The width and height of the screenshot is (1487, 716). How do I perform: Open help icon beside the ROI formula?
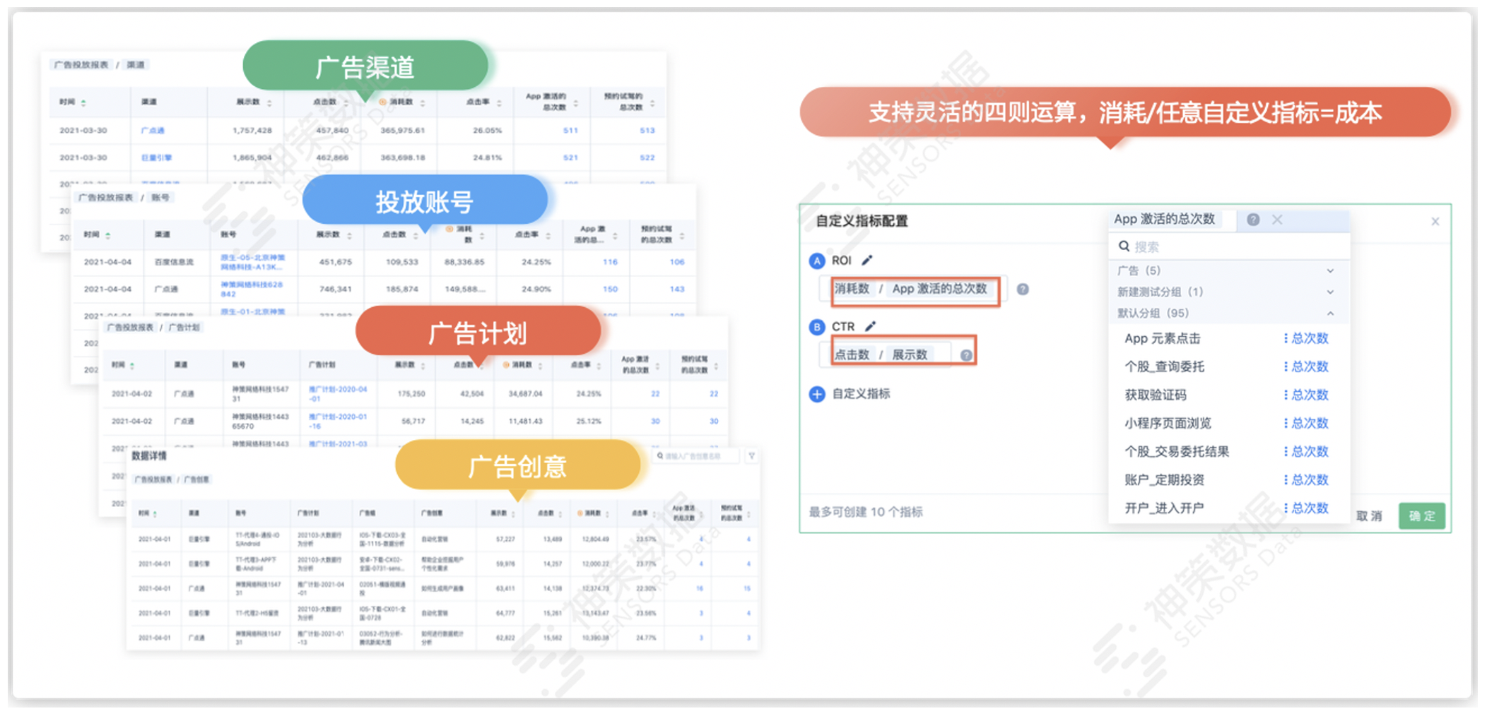pos(1023,289)
